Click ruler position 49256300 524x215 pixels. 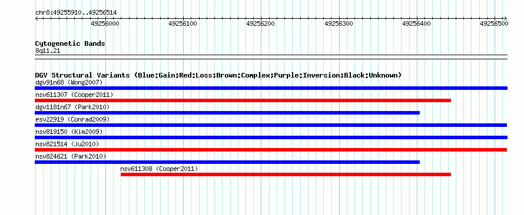339,23
